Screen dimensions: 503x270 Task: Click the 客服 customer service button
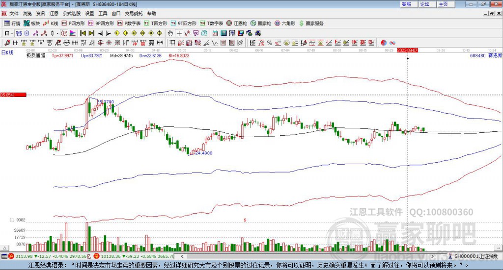pos(406,4)
